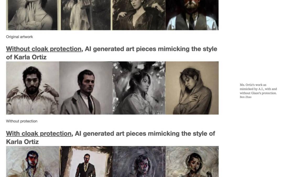Click the 'Ben Zhao' photo credit
283x177 pixels.
(246, 97)
